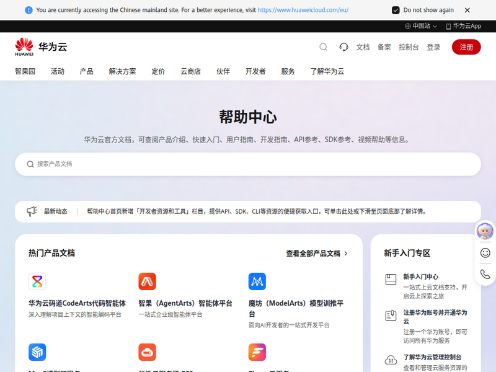Screen dimensions: 496x372
Task: Open 华为云码道CodeArts代码智能体 doc
Action: point(77,303)
